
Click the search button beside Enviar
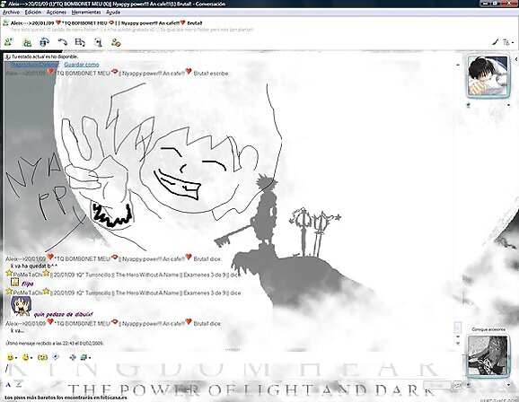coord(457,385)
